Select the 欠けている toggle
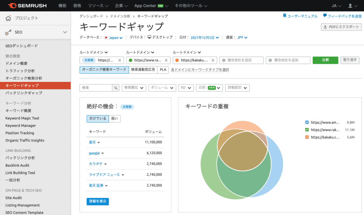364x215 pixels. (98, 118)
